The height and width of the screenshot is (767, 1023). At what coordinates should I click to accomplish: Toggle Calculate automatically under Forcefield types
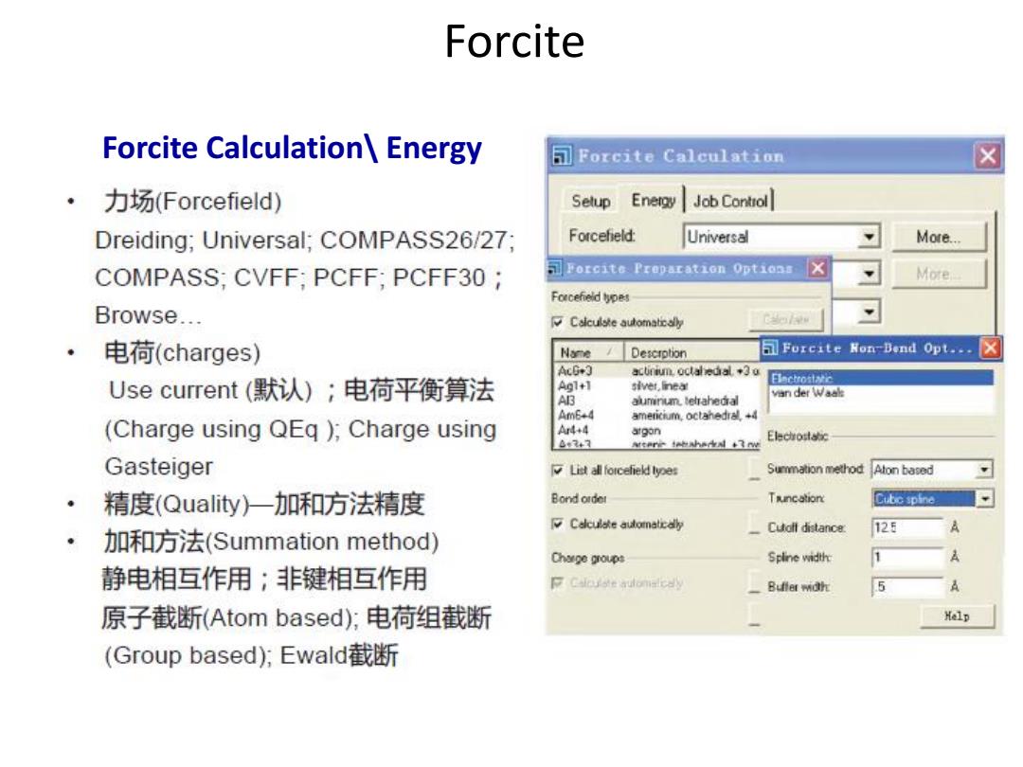(x=558, y=322)
